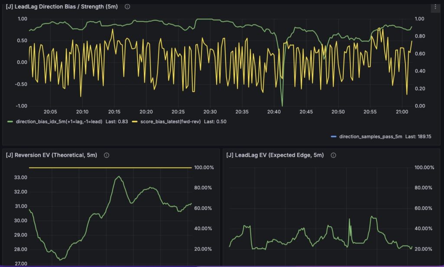The image size is (444, 267).
Task: Click info icon next to LeadLag EV title
Action: 333,155
